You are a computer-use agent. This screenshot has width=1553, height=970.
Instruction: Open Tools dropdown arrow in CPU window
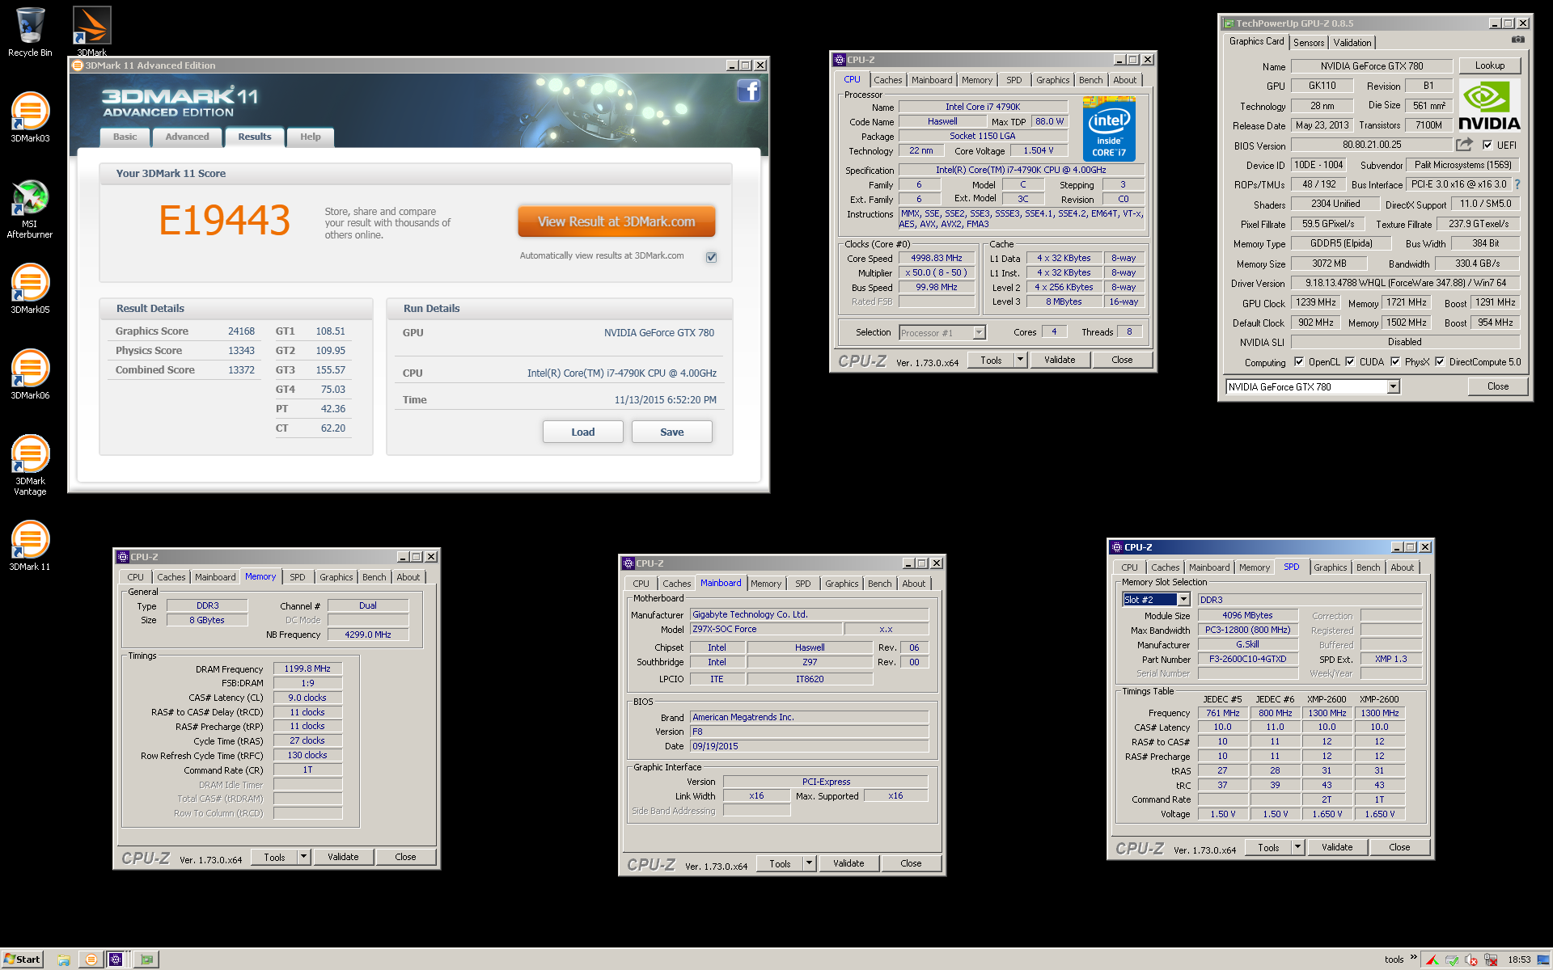click(x=1020, y=360)
